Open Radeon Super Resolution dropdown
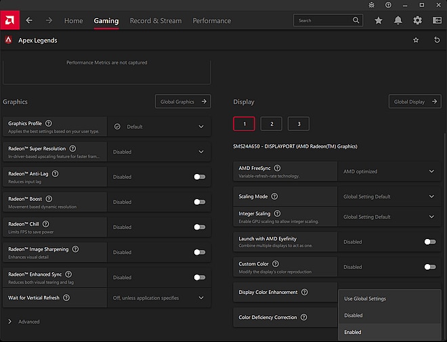This screenshot has height=342, width=447. [159, 152]
